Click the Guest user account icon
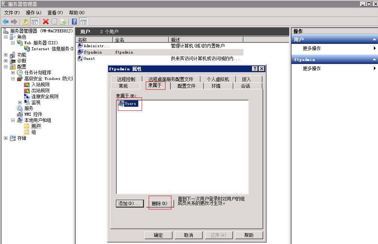378x244 pixels. click(x=80, y=58)
